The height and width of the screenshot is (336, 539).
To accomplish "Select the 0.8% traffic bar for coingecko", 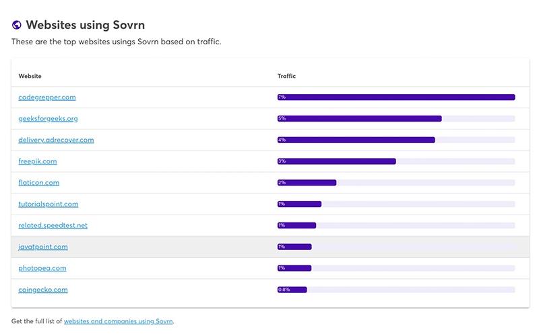I will [292, 290].
